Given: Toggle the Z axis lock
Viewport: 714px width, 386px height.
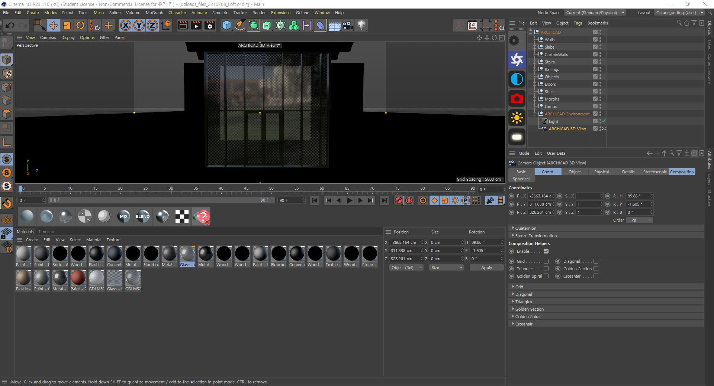Looking at the screenshot, I should click(152, 25).
